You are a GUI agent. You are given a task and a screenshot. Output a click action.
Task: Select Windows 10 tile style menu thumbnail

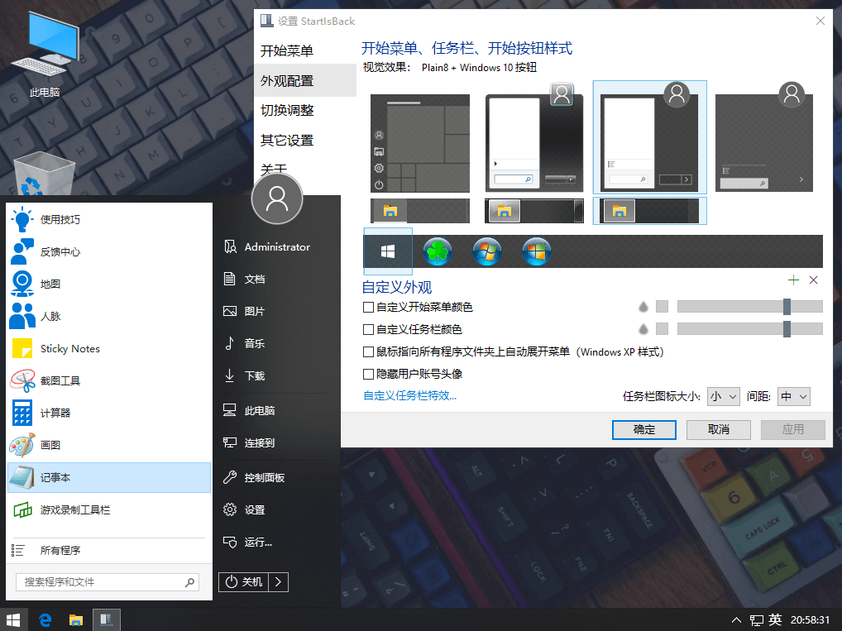click(420, 143)
